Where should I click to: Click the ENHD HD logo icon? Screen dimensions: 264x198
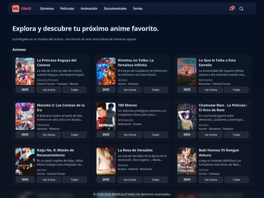(16, 9)
